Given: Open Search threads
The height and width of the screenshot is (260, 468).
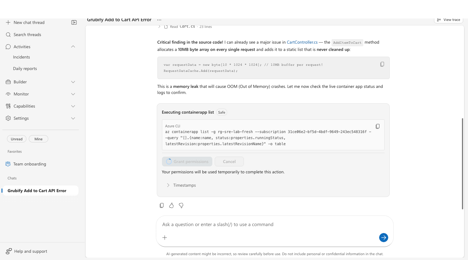Looking at the screenshot, I should pyautogui.click(x=27, y=35).
